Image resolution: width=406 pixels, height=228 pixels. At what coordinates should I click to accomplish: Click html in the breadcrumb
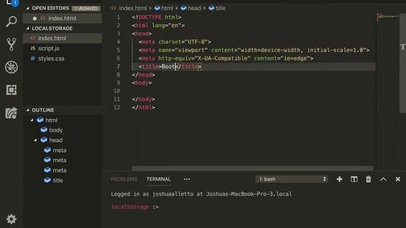point(167,8)
